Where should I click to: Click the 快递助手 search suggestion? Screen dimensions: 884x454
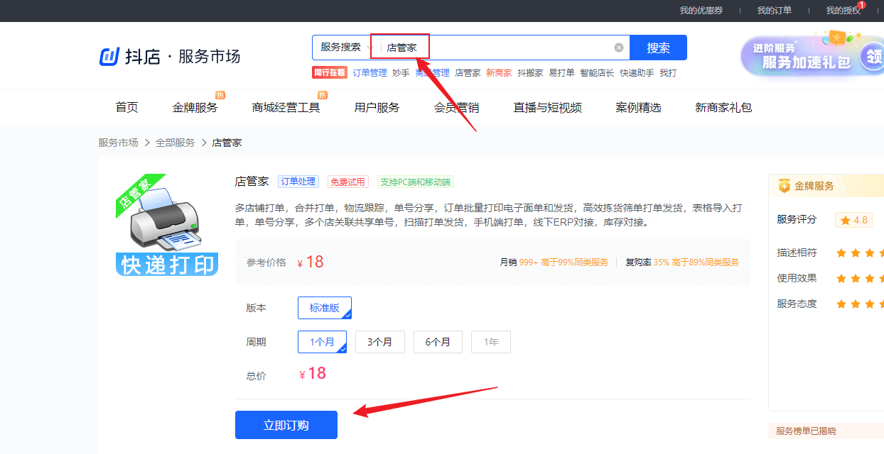(x=637, y=73)
